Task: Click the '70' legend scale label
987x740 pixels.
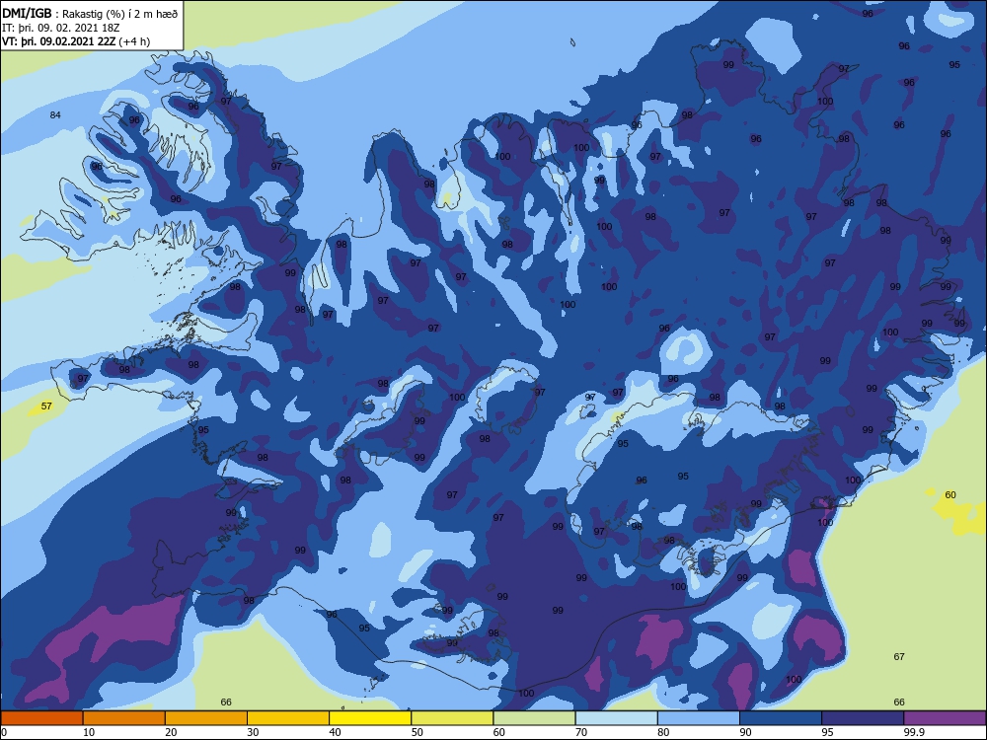Action: pos(581,732)
